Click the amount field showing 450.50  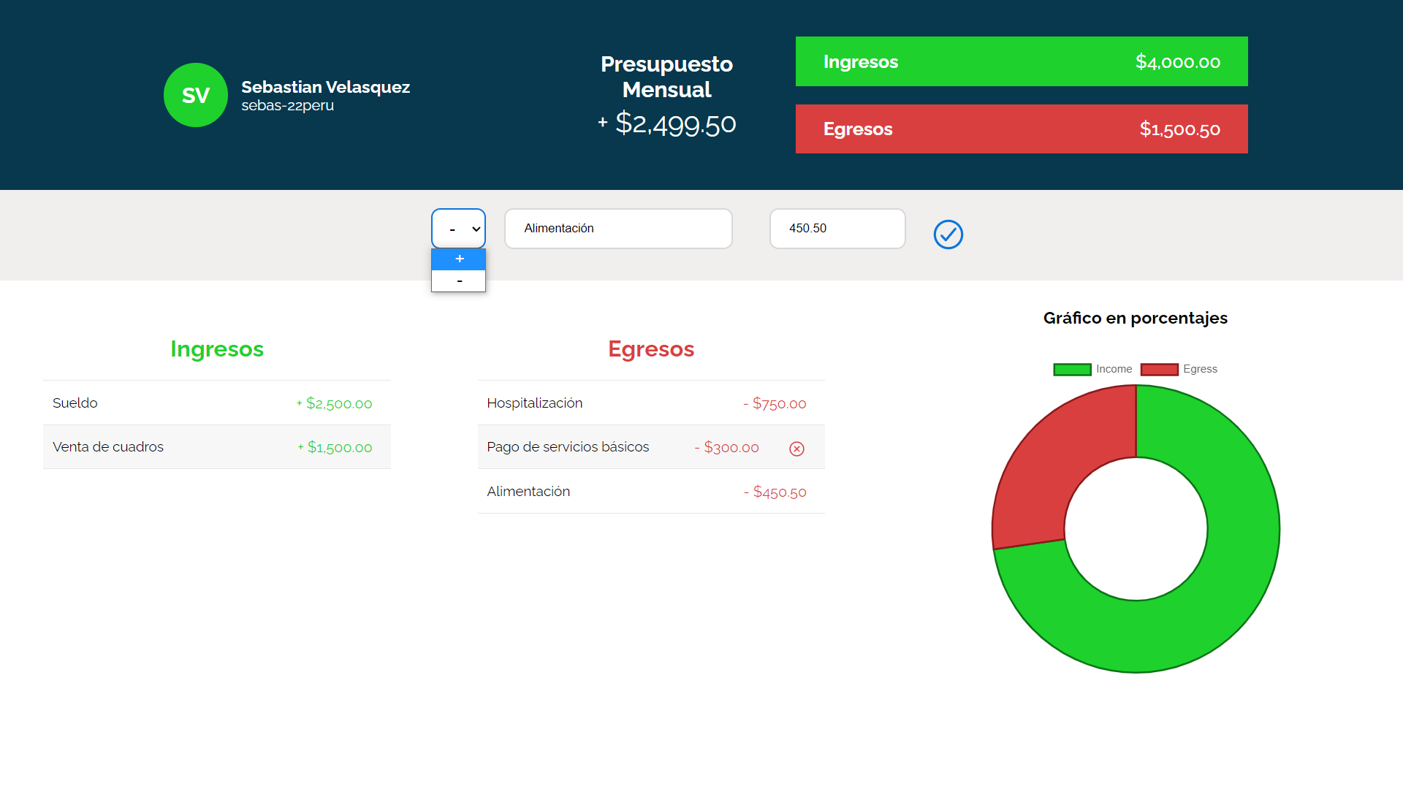837,228
